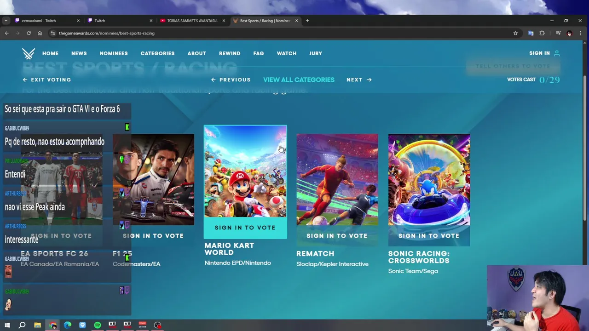Open the FAQ menu item
Viewport: 589px width, 331px height.
(259, 53)
